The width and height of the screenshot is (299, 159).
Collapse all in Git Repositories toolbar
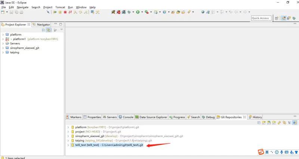pos(259,123)
